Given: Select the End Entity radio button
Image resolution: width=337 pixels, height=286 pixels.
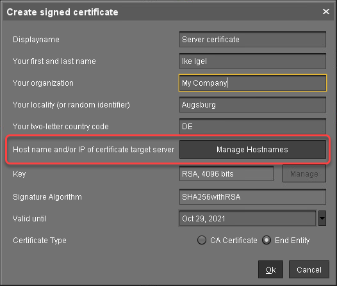Looking at the screenshot, I should click(267, 240).
